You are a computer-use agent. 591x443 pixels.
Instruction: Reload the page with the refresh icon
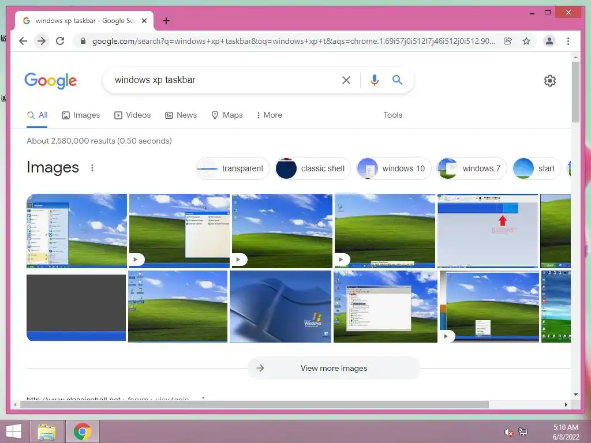[x=60, y=41]
